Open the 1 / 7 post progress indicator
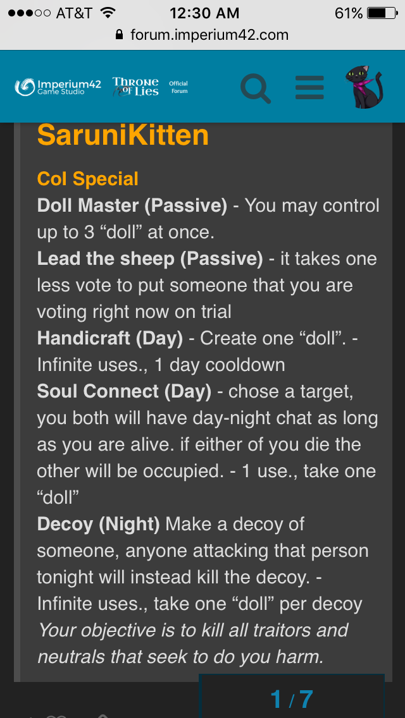 coord(291,698)
